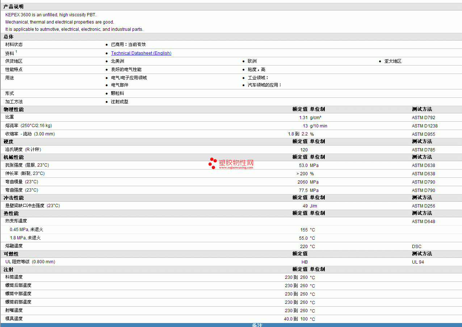Click the 产品说明 section header
Screen dimensions: 462x327
[13, 7]
